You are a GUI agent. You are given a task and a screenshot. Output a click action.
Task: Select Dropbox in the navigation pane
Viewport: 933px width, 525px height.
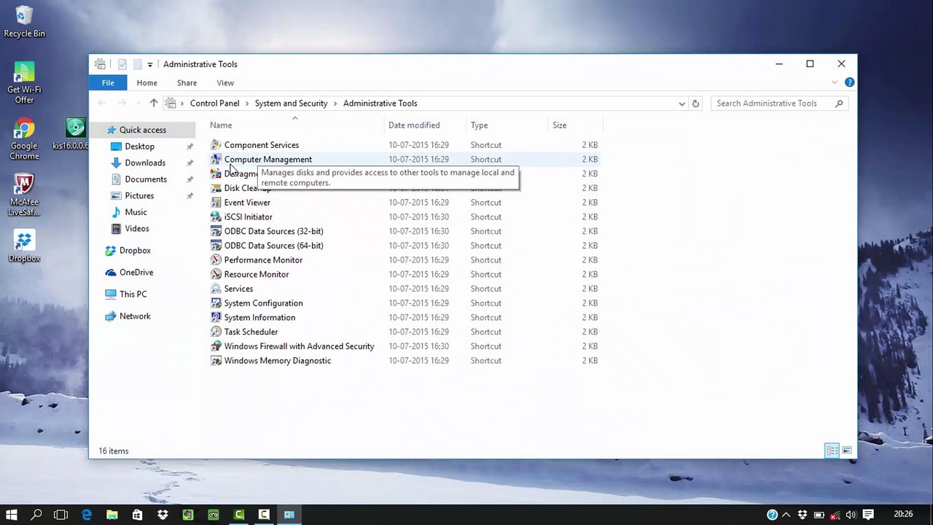[x=135, y=250]
